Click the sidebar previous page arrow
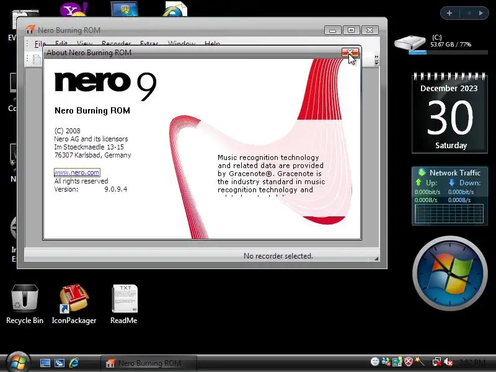 (469, 13)
